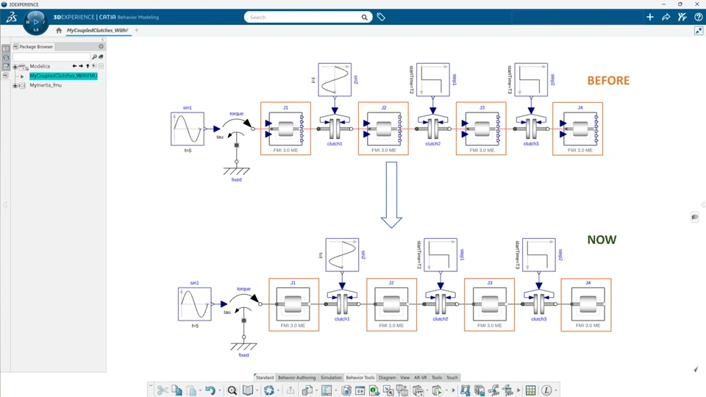The height and width of the screenshot is (397, 706).
Task: Expand the Modelica package tree node
Action: tap(15, 67)
